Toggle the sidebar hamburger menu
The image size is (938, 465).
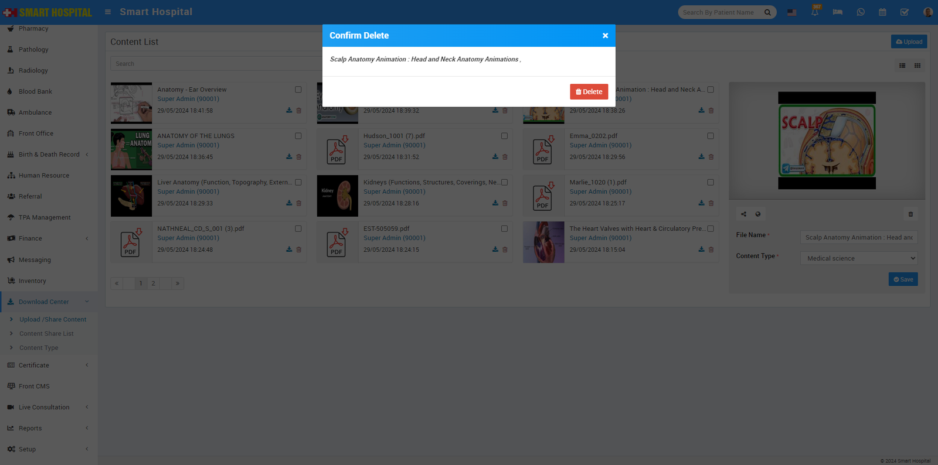(108, 12)
